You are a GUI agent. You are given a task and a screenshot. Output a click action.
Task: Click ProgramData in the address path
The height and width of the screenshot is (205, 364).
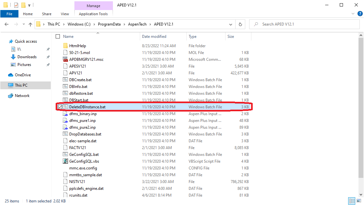[109, 24]
